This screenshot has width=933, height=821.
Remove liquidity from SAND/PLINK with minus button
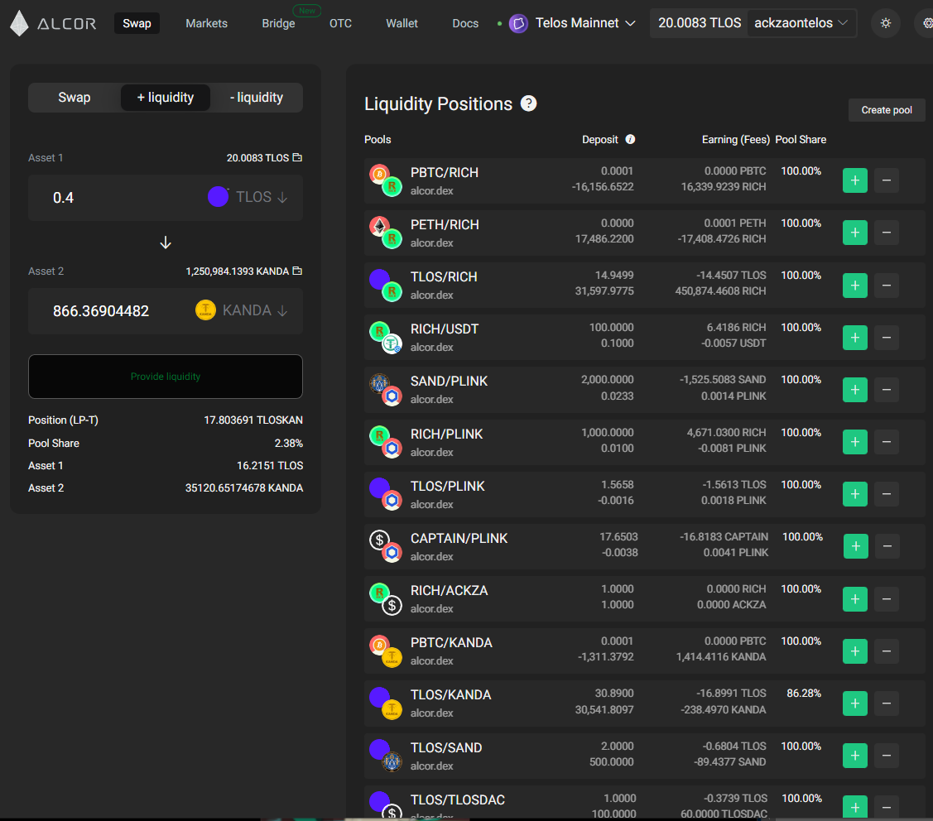[x=886, y=390]
